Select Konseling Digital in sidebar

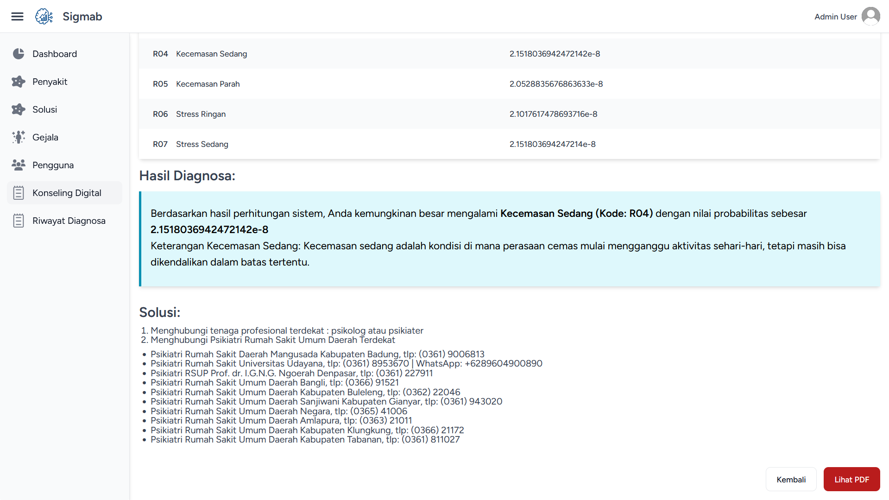[67, 193]
